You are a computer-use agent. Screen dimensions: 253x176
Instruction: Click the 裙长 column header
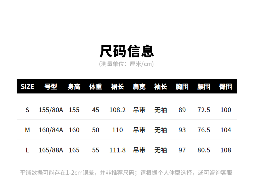tap(117, 87)
